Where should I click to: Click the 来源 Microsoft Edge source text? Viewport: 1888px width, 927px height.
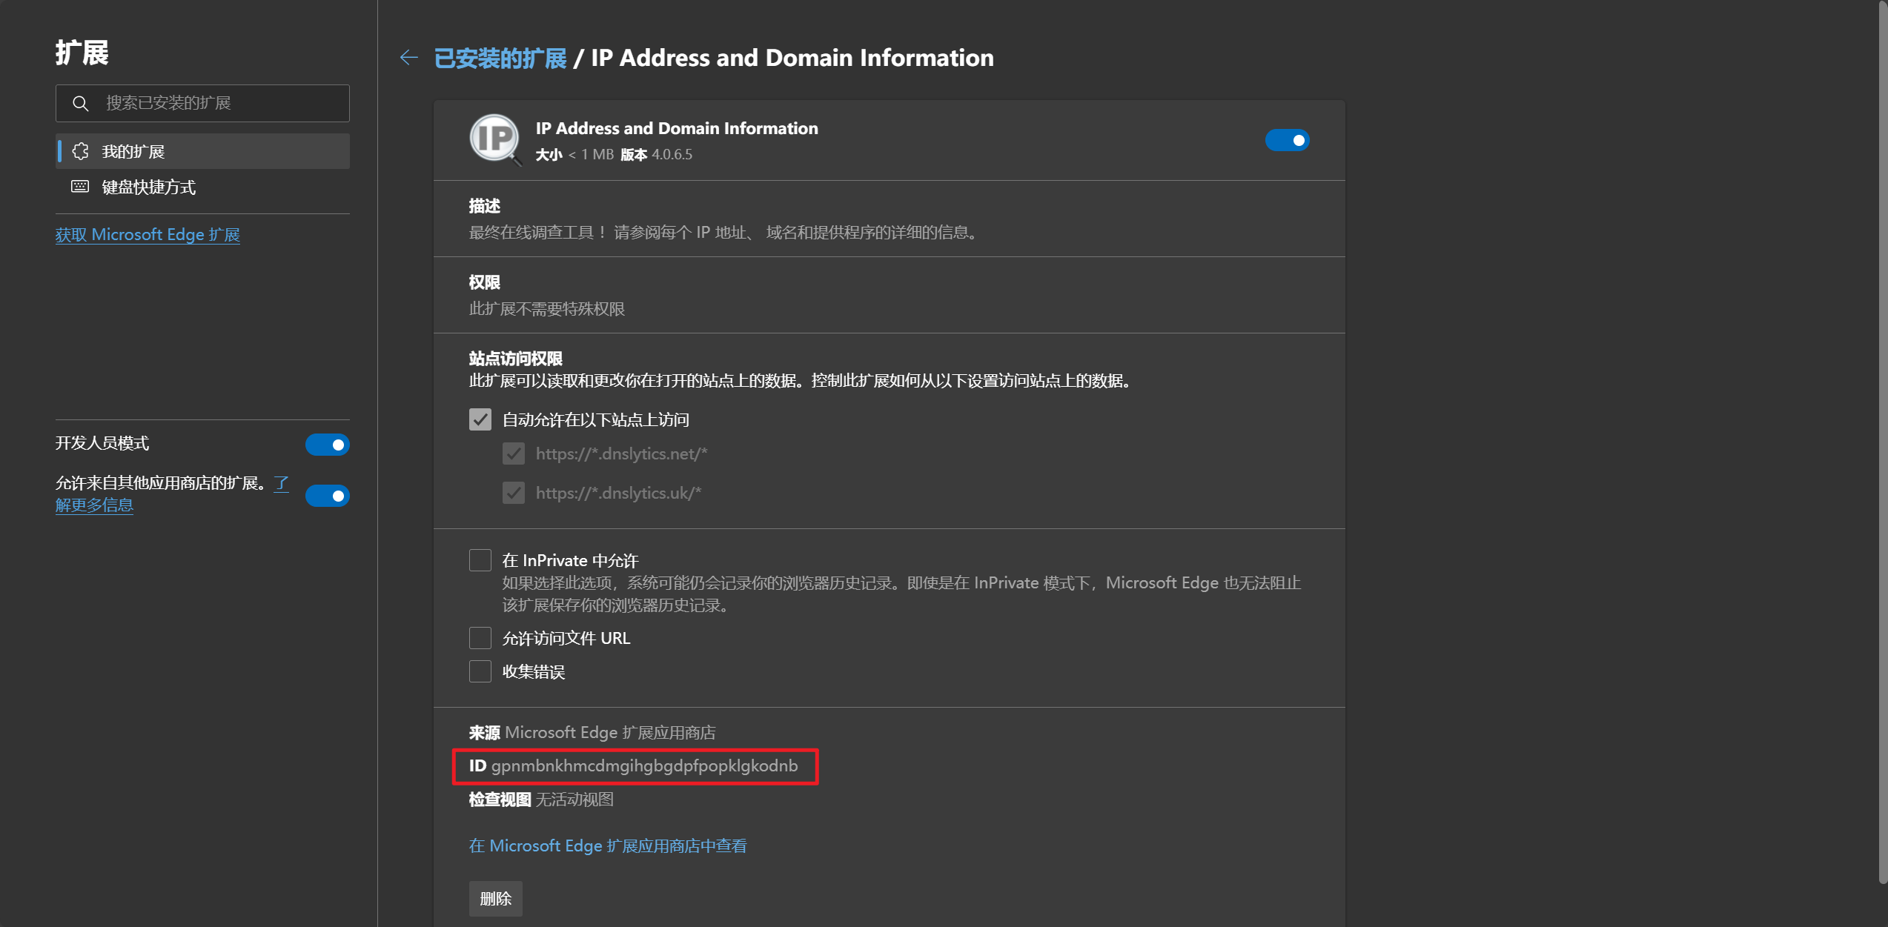[592, 733]
